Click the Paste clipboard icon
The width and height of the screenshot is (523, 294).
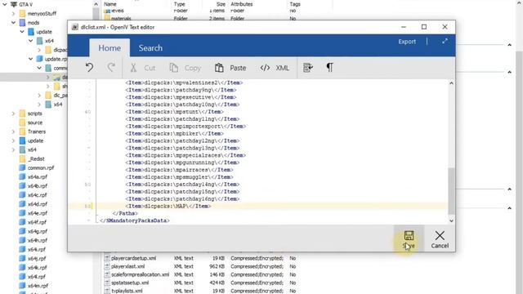point(219,68)
